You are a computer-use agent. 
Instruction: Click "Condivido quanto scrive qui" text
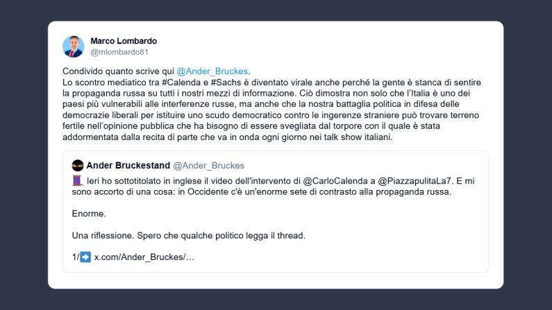118,71
